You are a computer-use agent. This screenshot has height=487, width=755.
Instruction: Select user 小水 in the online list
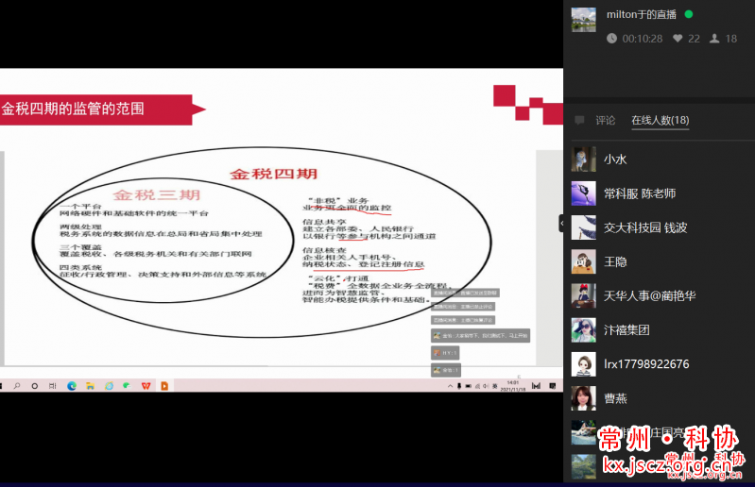615,160
